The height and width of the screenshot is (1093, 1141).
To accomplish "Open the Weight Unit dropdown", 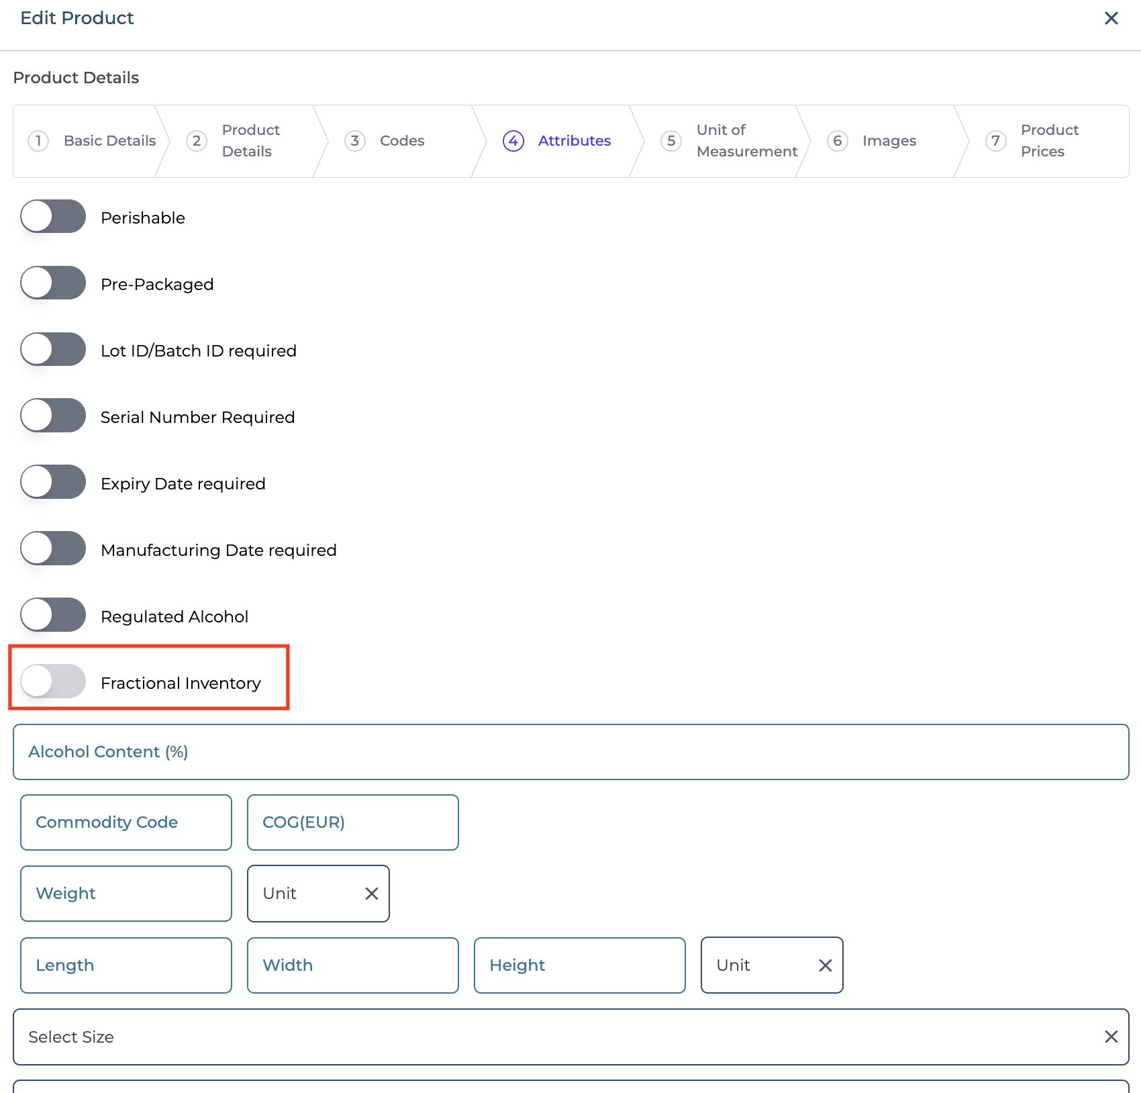I will coord(305,894).
